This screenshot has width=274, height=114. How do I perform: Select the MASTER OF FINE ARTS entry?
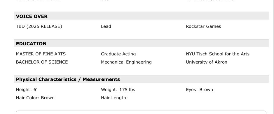pos(41,54)
